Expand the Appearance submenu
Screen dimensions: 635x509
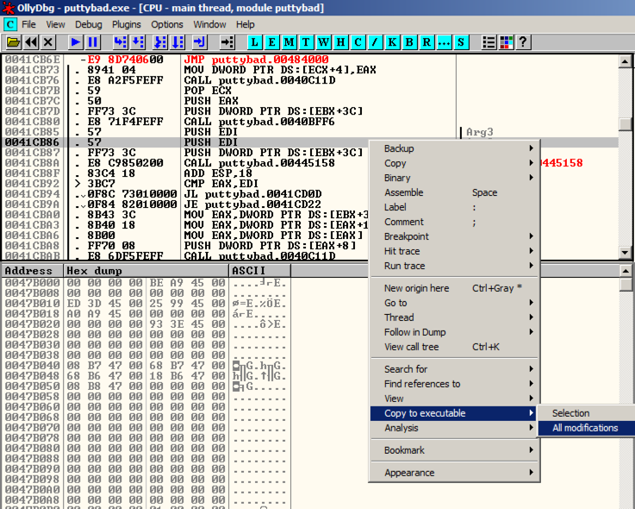[455, 473]
